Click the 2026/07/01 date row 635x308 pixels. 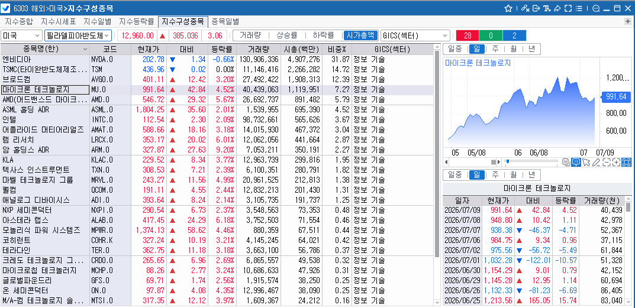[x=534, y=260]
